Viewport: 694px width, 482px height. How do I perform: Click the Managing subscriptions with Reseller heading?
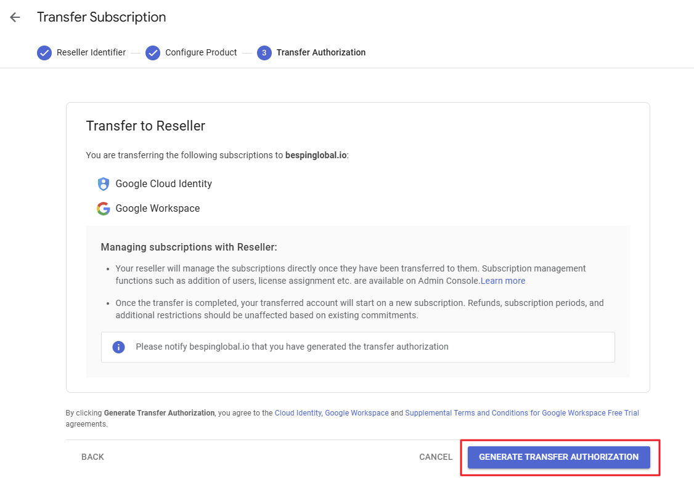click(189, 247)
